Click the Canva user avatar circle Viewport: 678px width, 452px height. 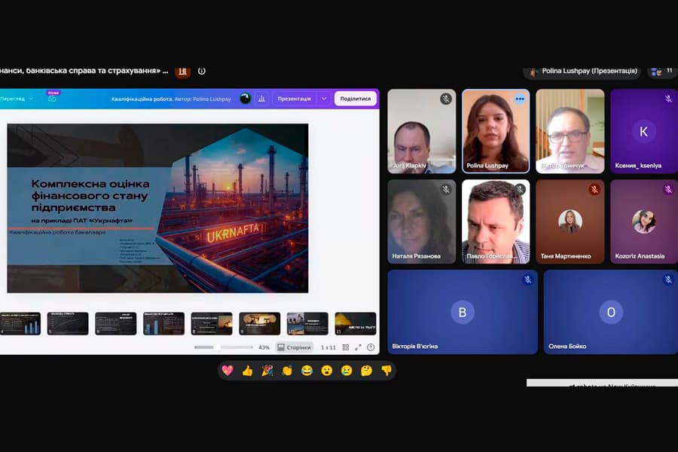[x=245, y=99]
